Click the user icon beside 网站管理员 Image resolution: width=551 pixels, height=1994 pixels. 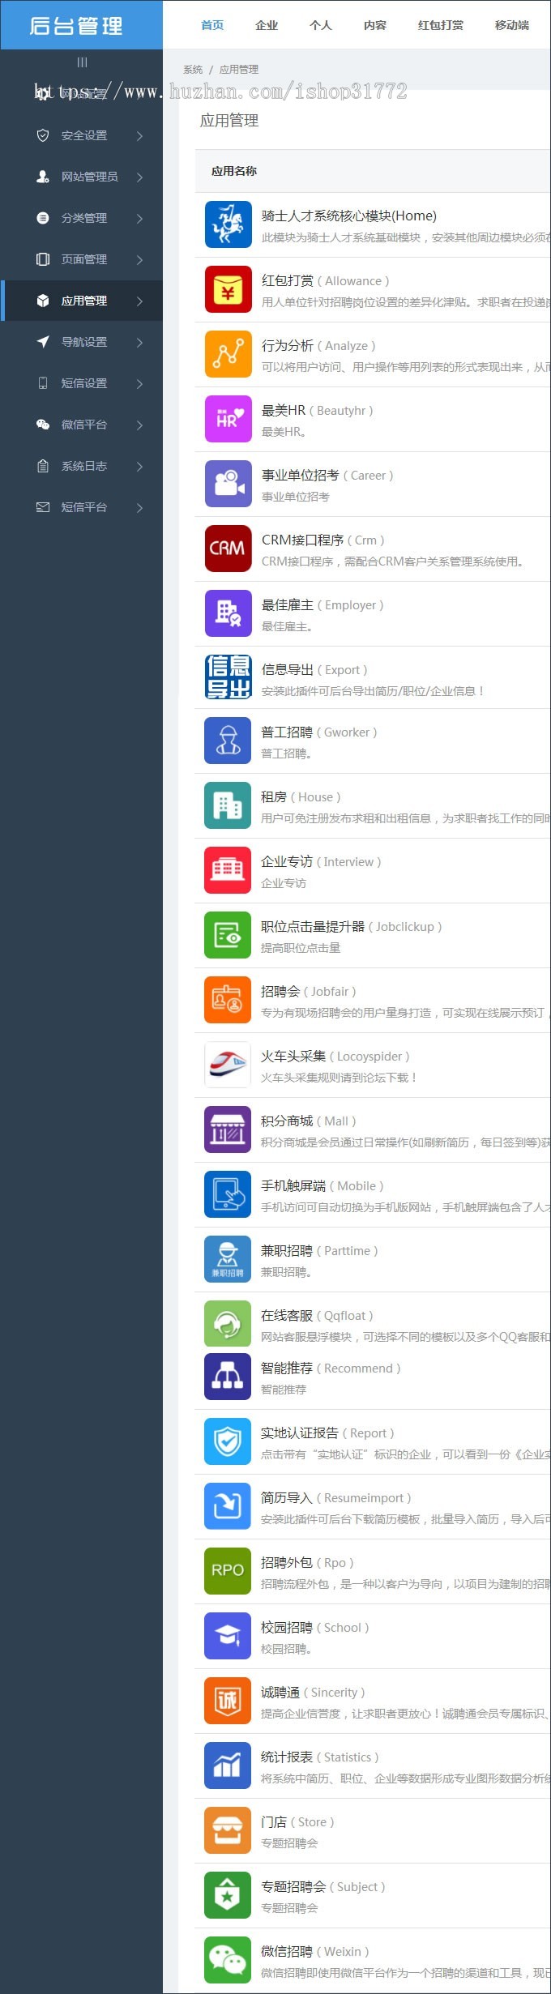coord(43,177)
